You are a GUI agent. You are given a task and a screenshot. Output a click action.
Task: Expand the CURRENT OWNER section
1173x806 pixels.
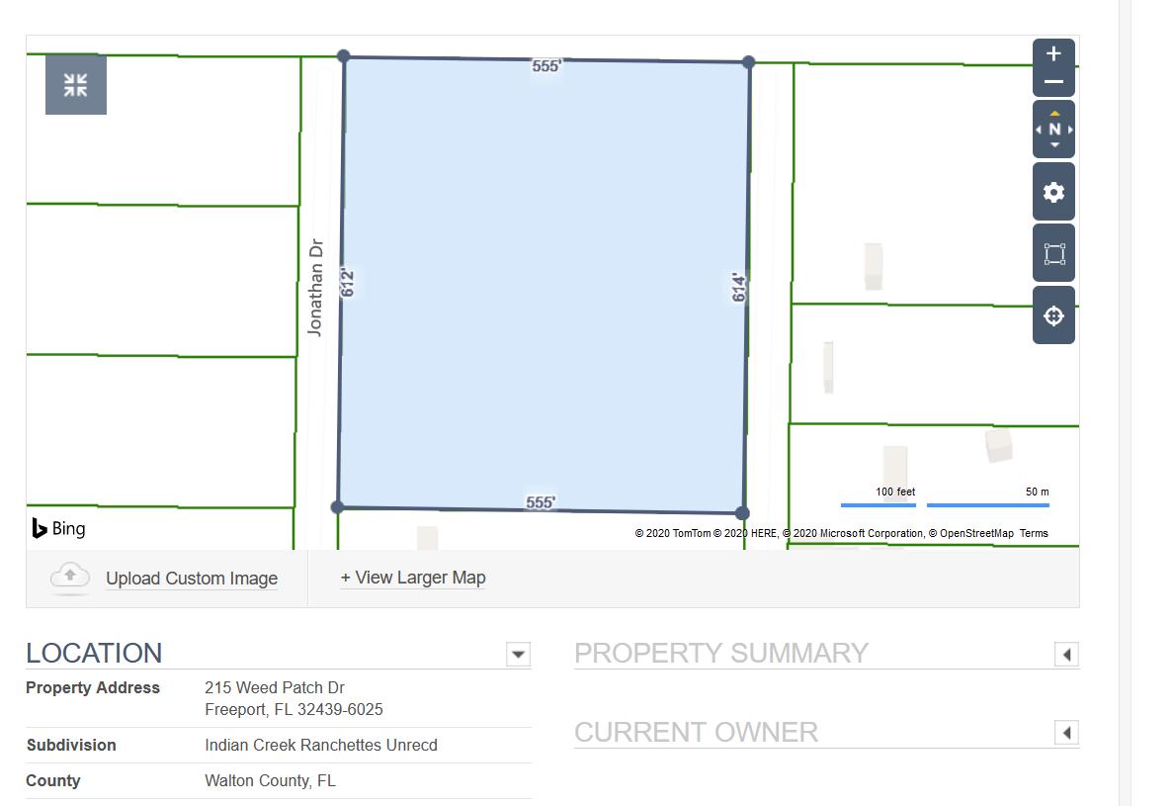pyautogui.click(x=1066, y=733)
